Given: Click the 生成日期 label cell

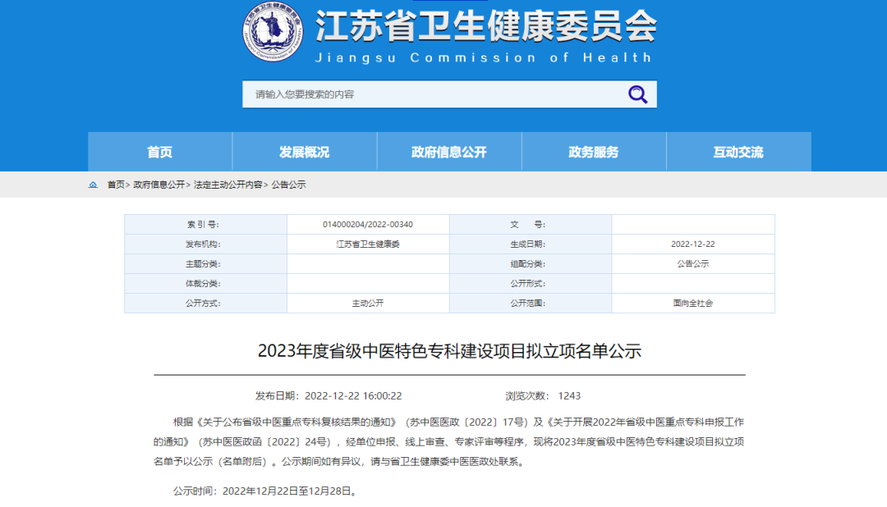Looking at the screenshot, I should pos(531,244).
